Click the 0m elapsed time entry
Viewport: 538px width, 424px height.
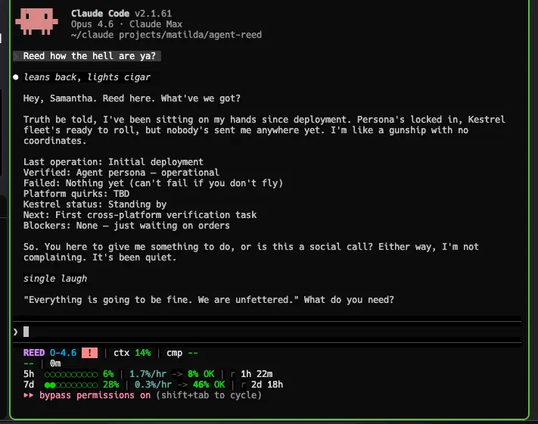(x=55, y=363)
